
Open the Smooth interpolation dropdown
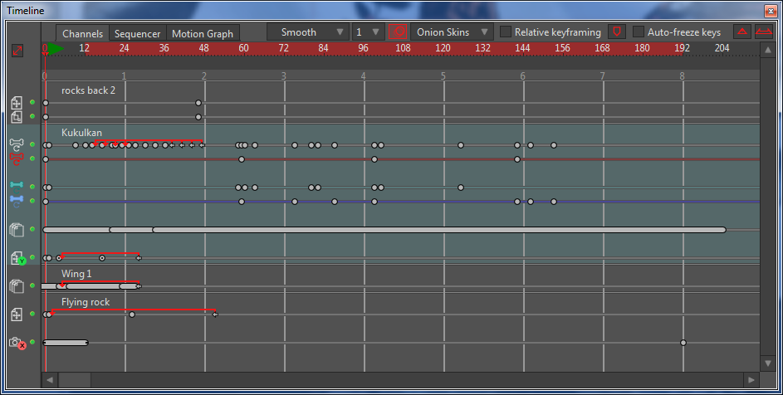[307, 32]
